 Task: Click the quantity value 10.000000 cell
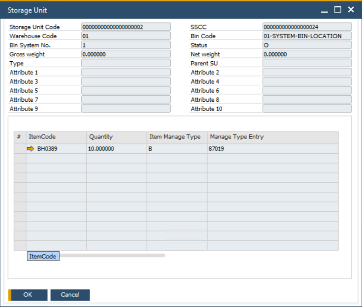101,148
